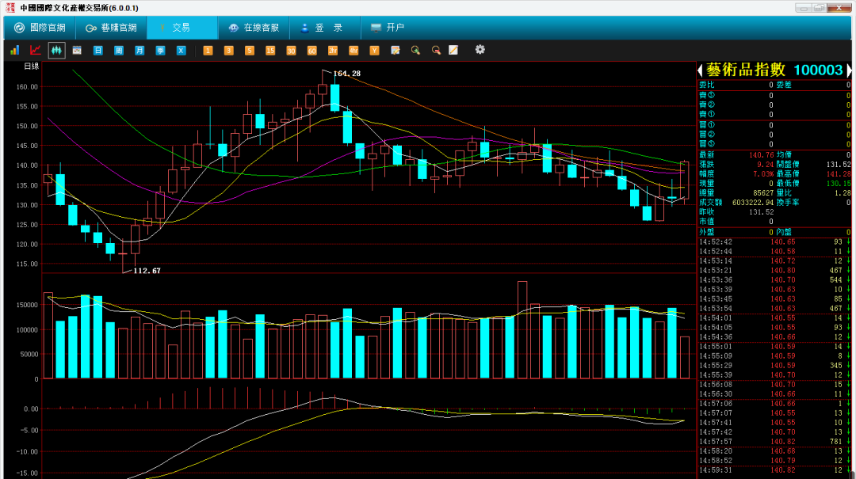The image size is (856, 479).
Task: Open the bar chart view icon
Action: tap(15, 50)
